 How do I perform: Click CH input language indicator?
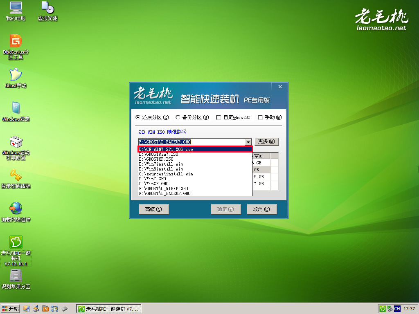pyautogui.click(x=397, y=309)
